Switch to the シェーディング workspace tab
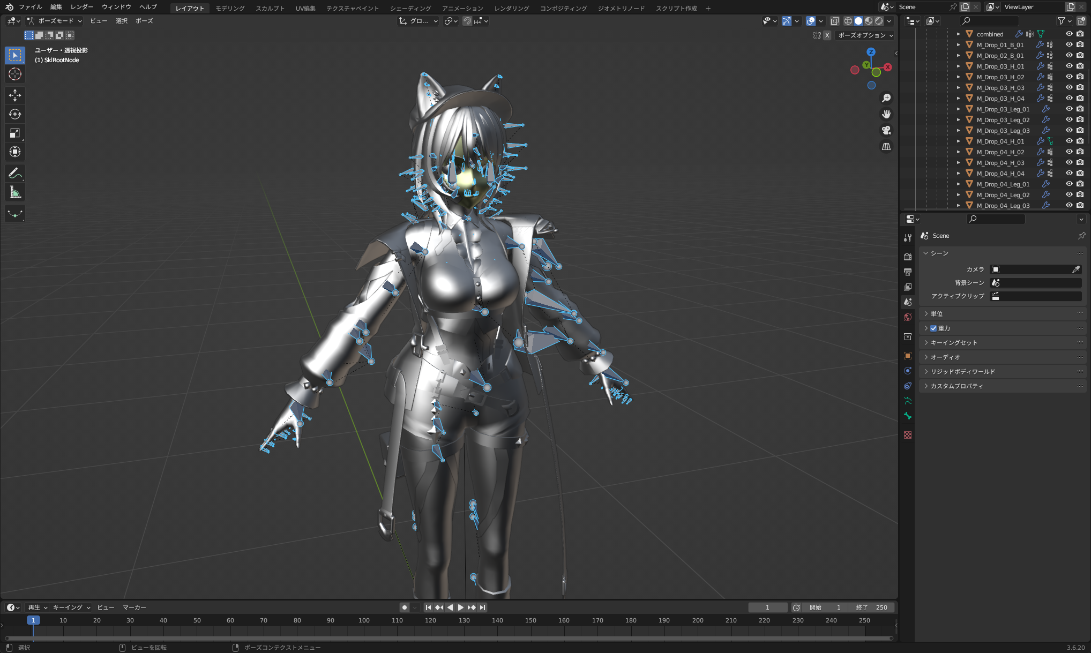This screenshot has height=653, width=1091. tap(410, 8)
